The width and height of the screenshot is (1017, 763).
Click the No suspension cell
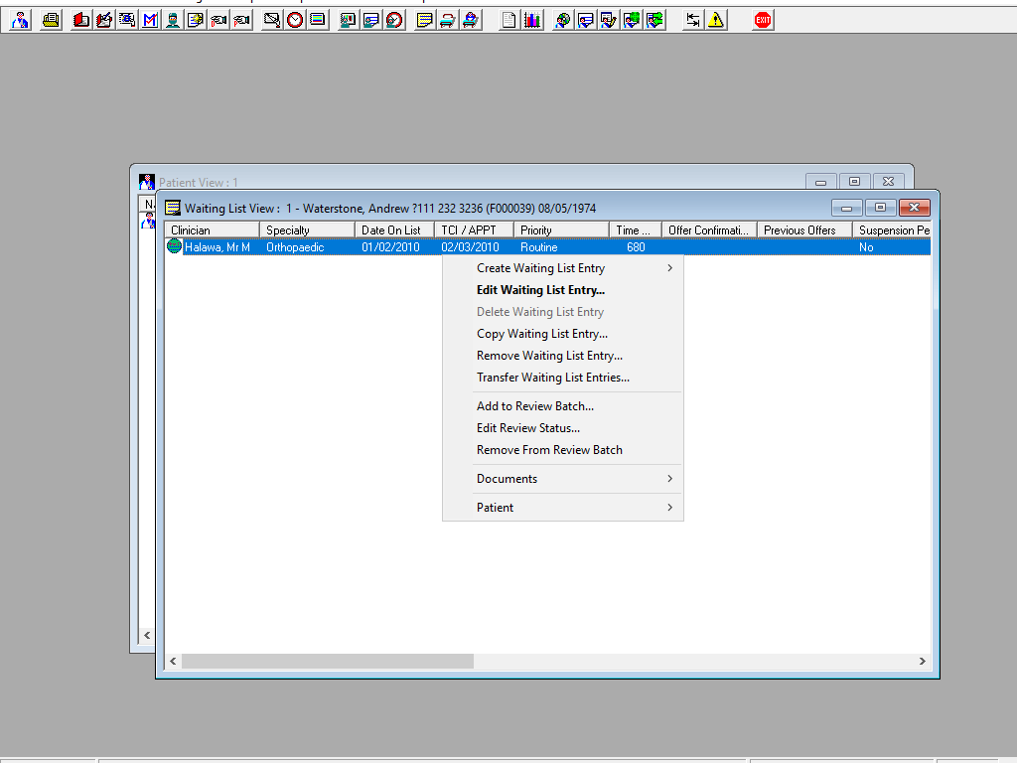click(x=866, y=247)
